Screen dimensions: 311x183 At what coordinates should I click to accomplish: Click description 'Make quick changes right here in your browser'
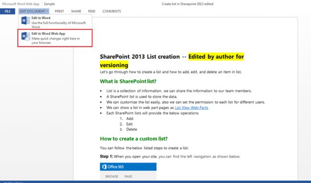(56, 41)
